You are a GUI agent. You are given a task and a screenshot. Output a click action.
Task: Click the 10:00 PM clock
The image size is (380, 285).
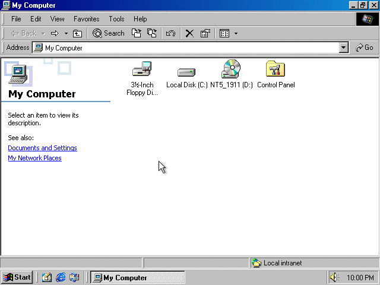360,277
